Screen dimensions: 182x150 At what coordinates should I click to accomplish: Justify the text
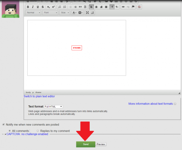pos(106,7)
